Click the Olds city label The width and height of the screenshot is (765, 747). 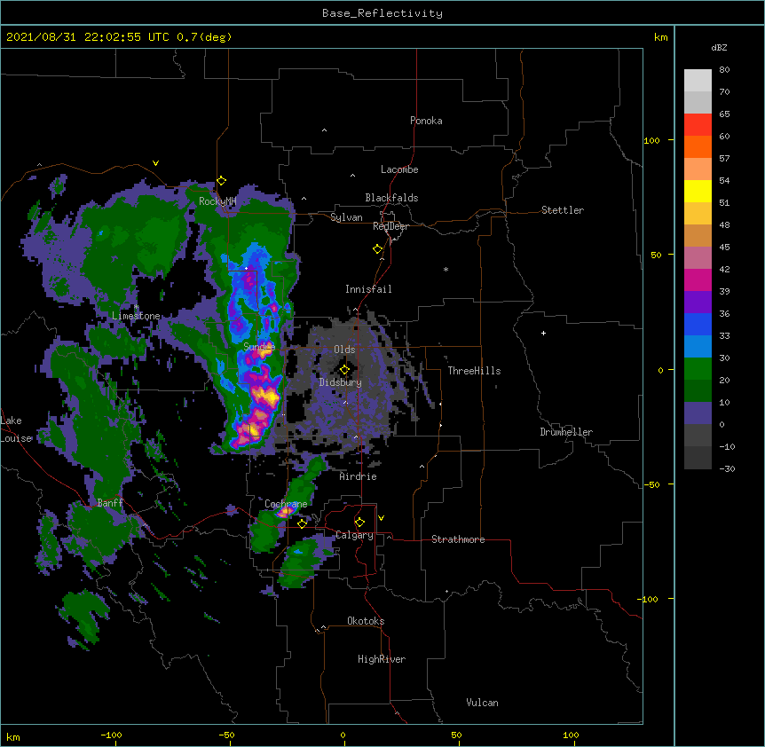(344, 350)
